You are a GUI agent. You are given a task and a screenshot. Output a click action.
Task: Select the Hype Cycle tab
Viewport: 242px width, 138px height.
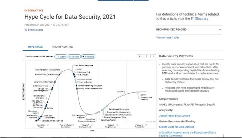(35, 47)
